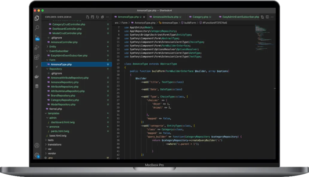
Task: Open the Search view in activity bar
Action: point(37,28)
